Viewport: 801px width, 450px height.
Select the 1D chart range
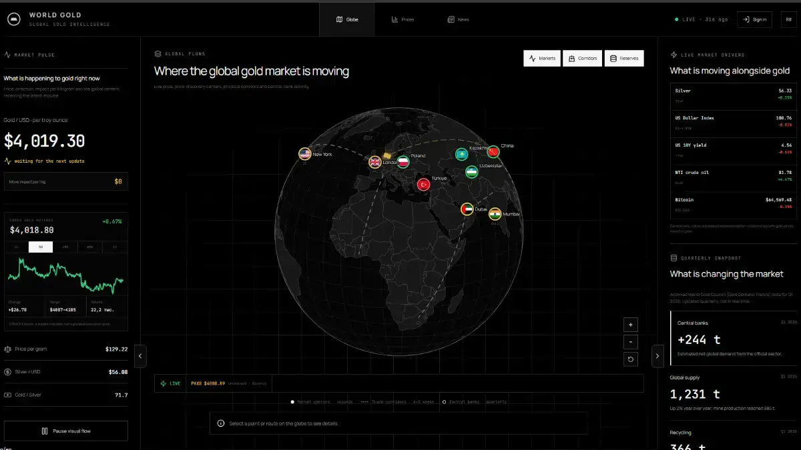point(16,247)
